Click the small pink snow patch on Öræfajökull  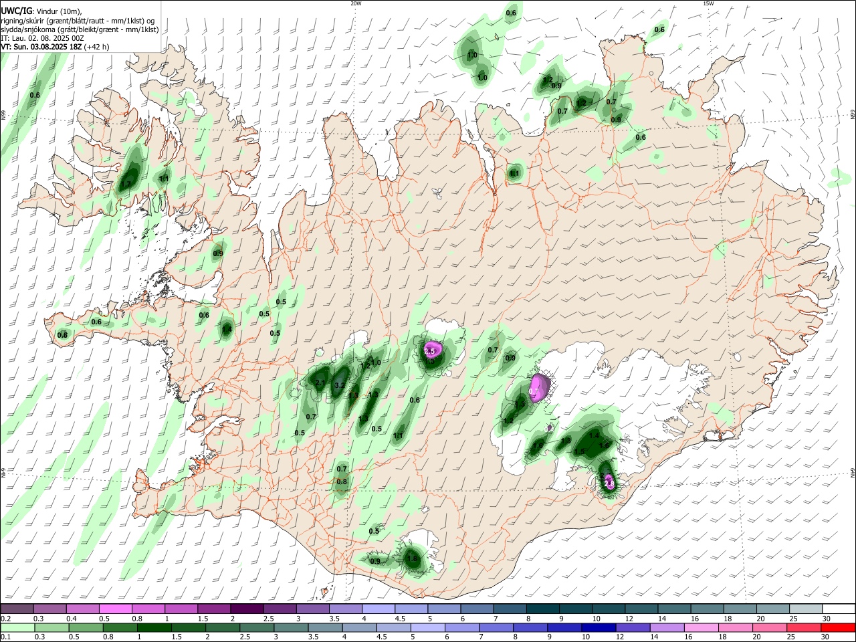coord(609,481)
